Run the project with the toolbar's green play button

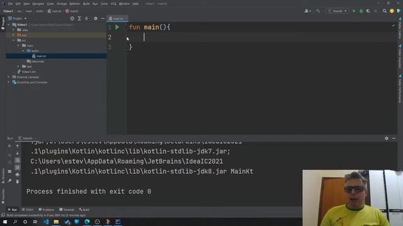[x=354, y=11]
